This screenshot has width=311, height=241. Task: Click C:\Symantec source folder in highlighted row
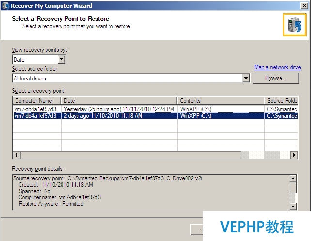[x=282, y=116]
